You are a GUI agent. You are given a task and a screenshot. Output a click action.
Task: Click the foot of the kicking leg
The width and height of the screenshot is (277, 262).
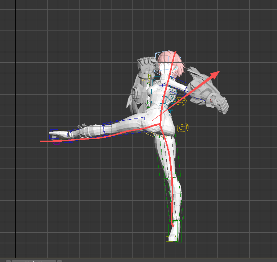click(x=60, y=134)
